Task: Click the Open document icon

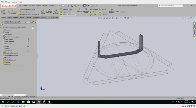Action: coord(68,6)
